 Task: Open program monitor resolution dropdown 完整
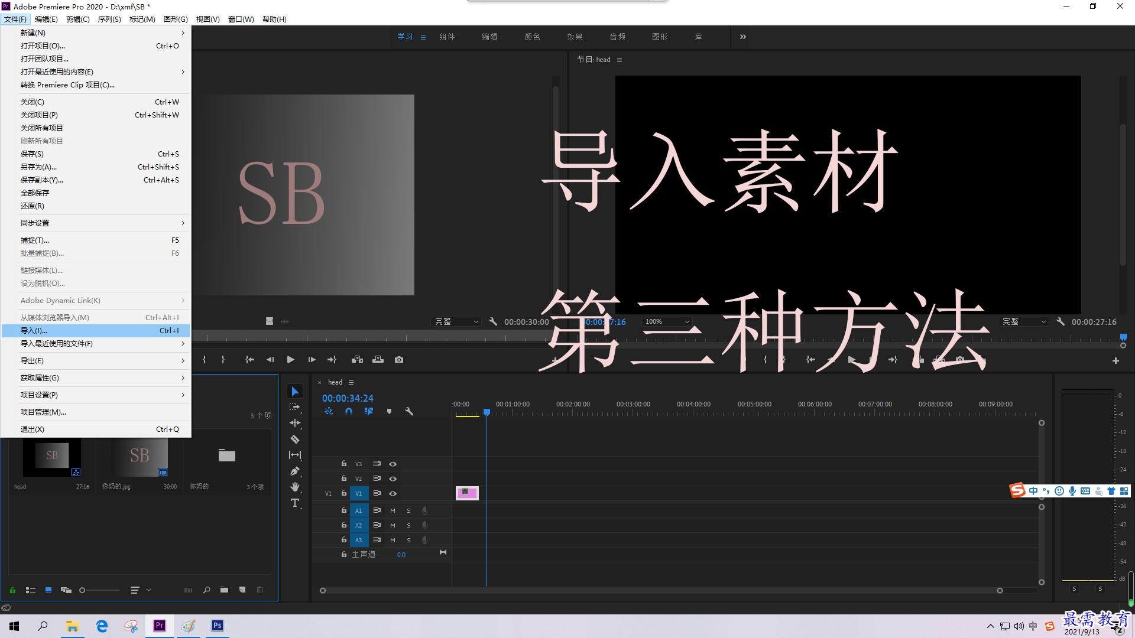tap(1024, 321)
